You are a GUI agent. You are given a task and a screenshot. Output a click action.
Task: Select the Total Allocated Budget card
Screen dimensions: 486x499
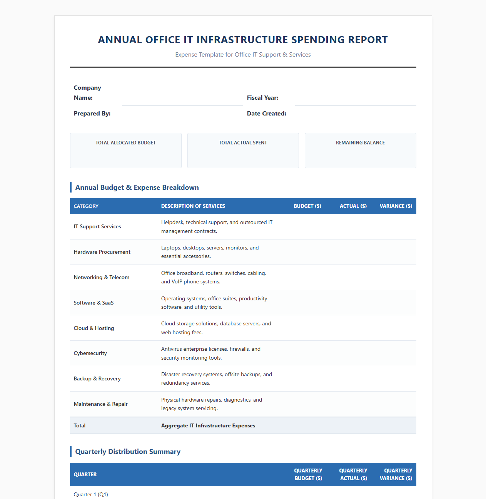pyautogui.click(x=126, y=151)
